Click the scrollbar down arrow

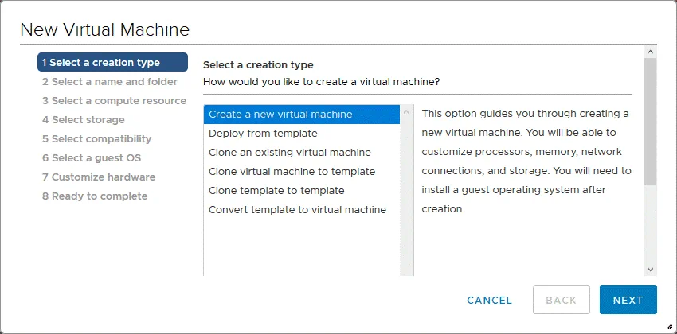pos(650,270)
